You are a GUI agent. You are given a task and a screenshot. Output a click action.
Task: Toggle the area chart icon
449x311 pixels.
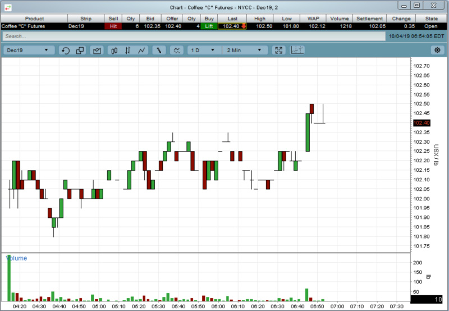point(97,51)
